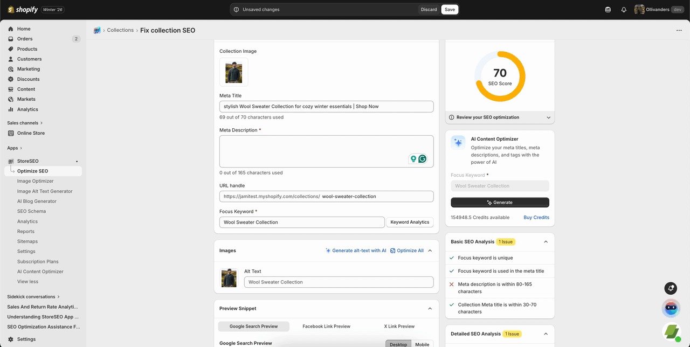690x347 pixels.
Task: Open Image Optimizer in the sidebar
Action: tap(36, 181)
